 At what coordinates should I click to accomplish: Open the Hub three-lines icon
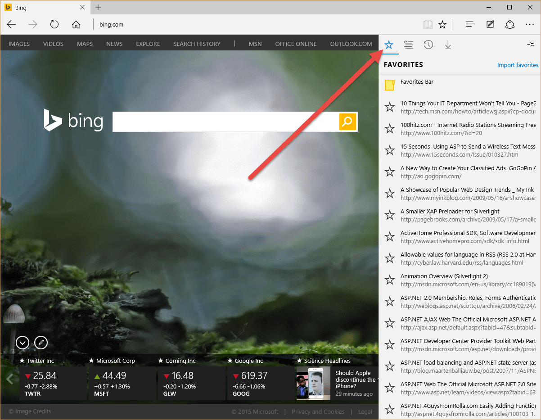pos(470,24)
